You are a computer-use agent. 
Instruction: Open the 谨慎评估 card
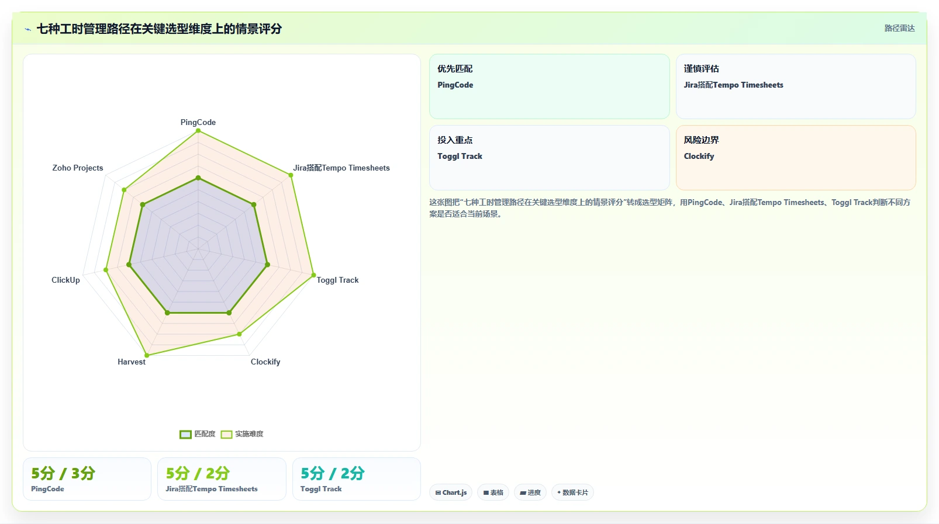click(x=796, y=86)
